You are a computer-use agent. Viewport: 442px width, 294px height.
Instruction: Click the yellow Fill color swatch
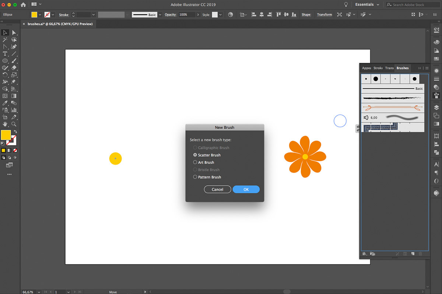coord(6,135)
